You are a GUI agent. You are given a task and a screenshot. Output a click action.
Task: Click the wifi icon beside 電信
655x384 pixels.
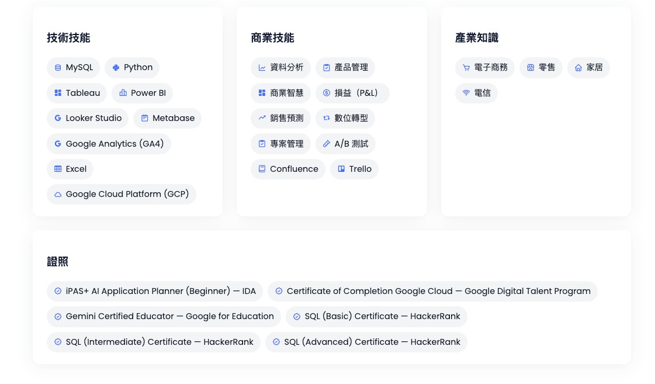coord(466,93)
